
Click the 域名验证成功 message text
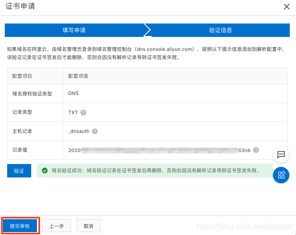click(x=156, y=171)
